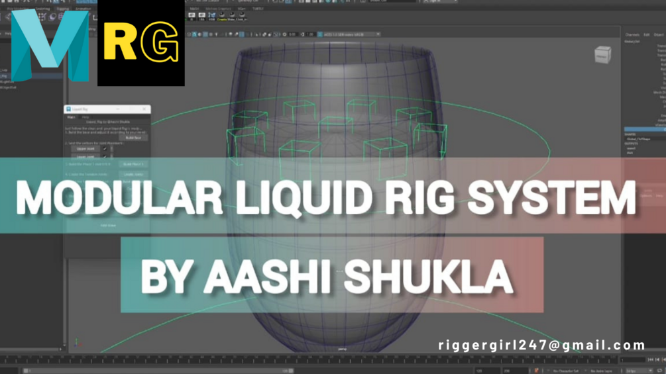Select the Animation shelf tab
Viewport: 666px width, 374px height.
pos(83,9)
